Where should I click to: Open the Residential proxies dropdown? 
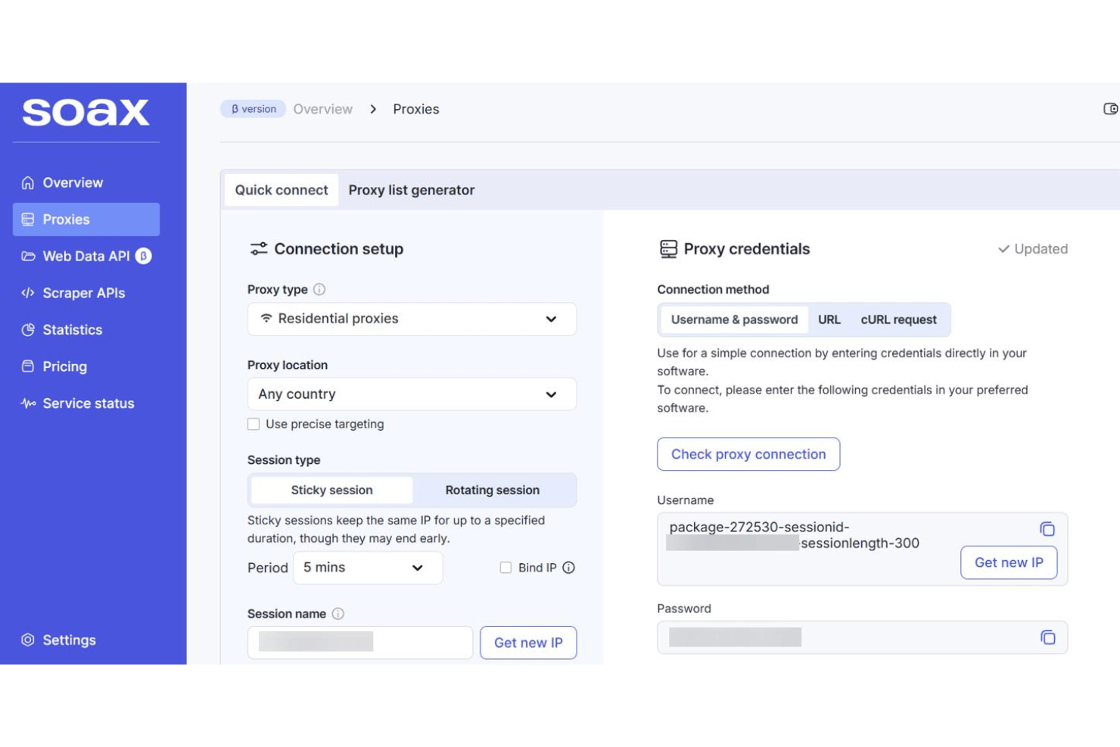click(412, 319)
